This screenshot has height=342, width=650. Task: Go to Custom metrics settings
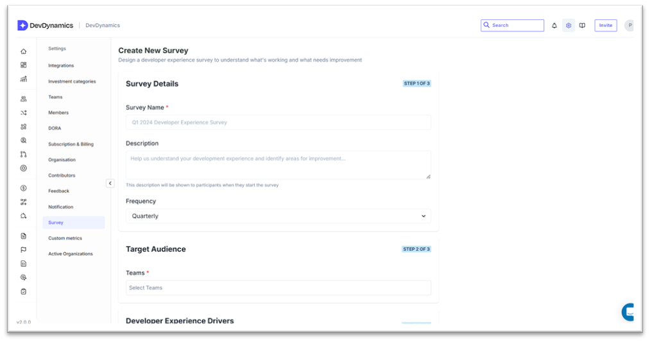(65, 238)
